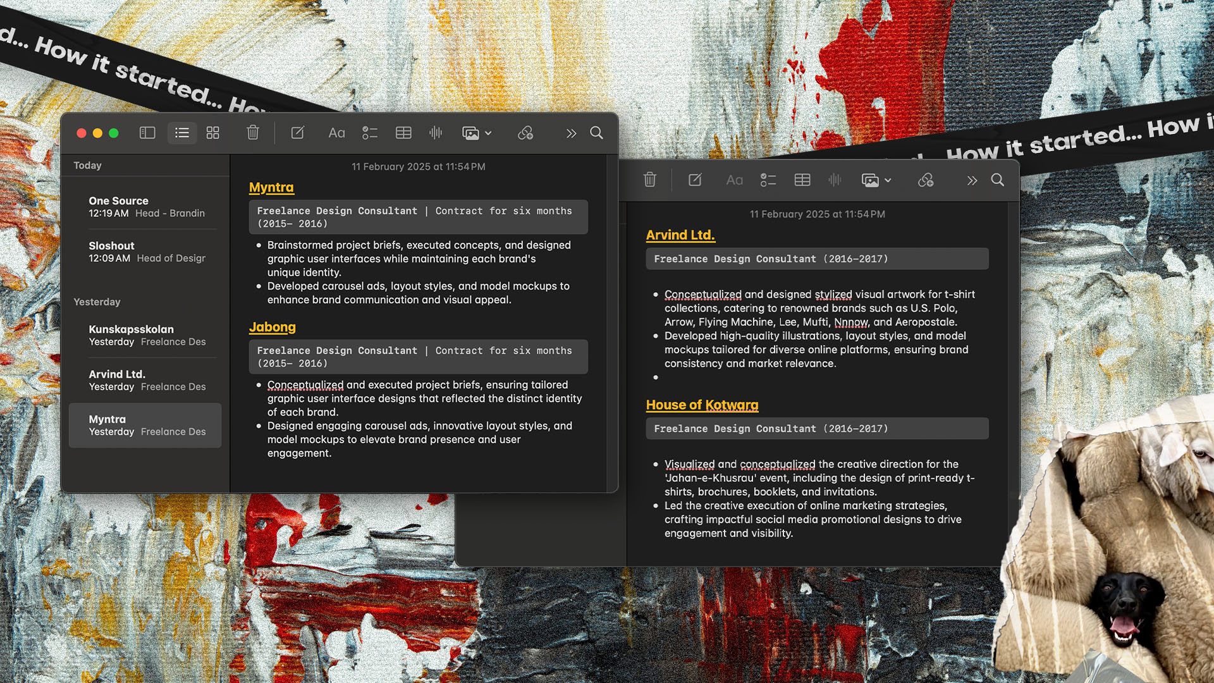
Task: Click the Myntra heading in the note
Action: [x=271, y=187]
